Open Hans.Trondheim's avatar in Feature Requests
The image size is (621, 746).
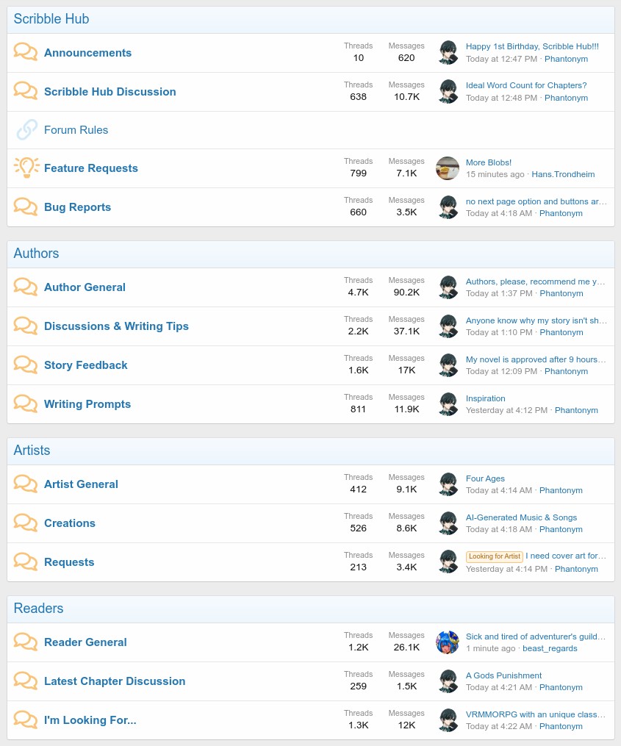click(x=448, y=168)
